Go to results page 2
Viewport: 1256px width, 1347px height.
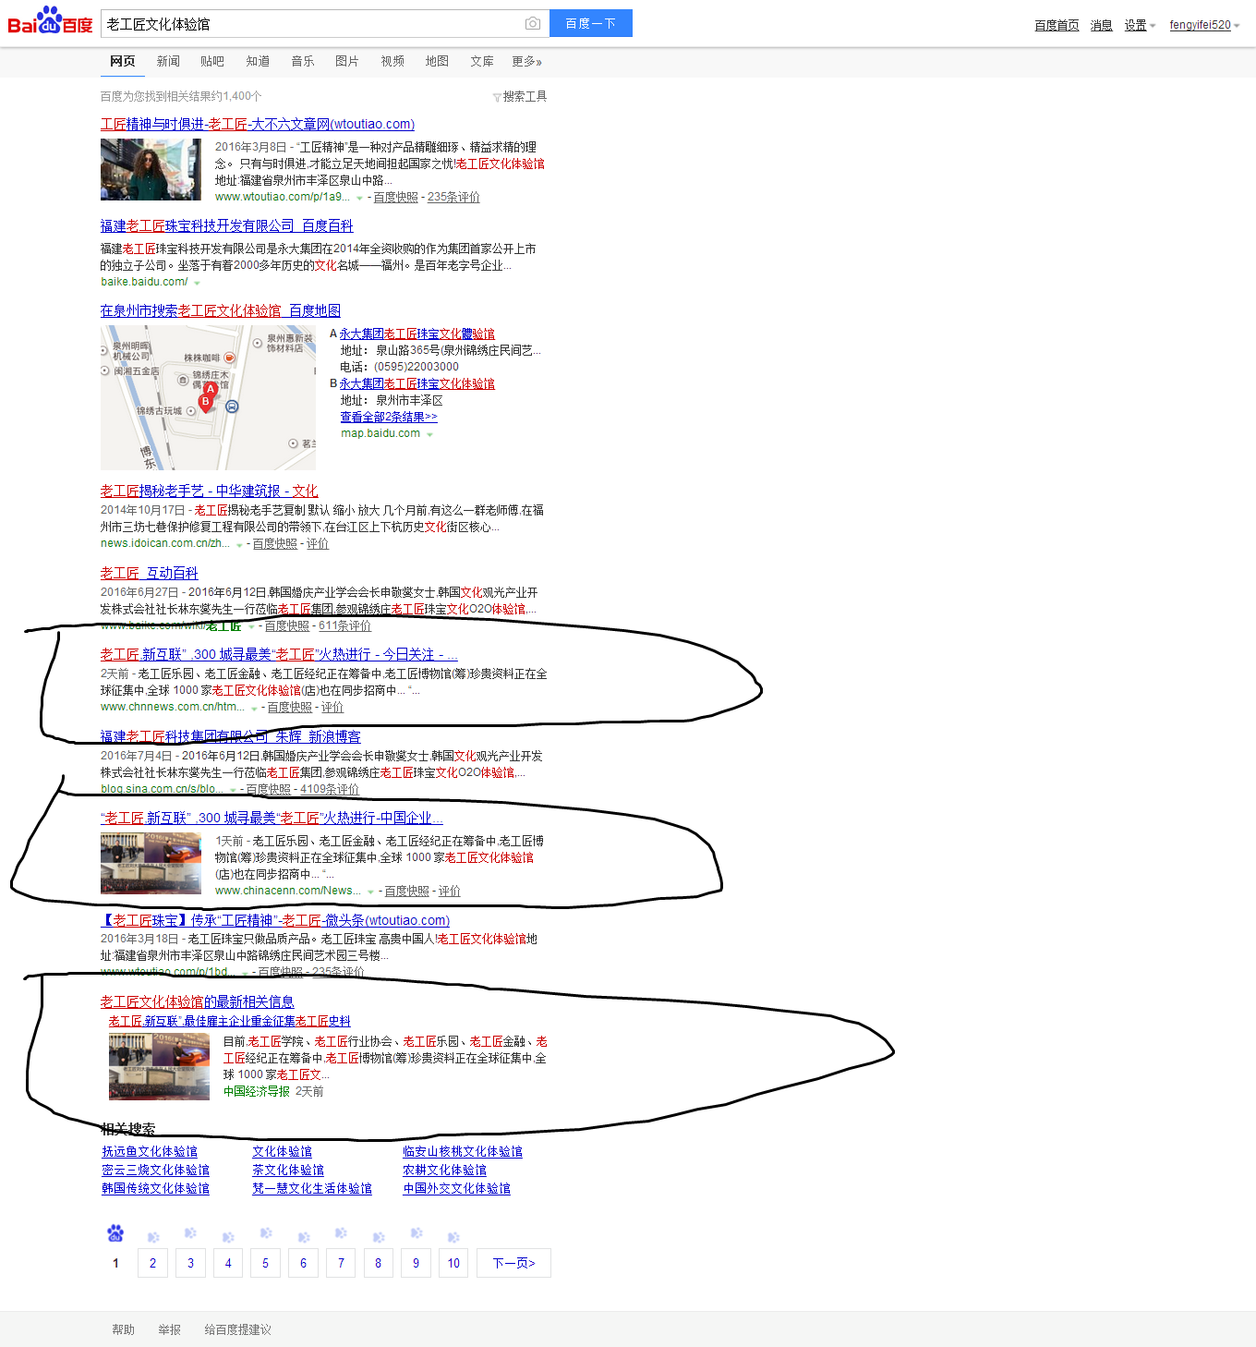[153, 1263]
